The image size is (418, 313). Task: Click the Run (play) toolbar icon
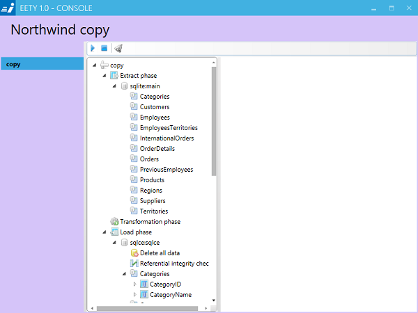(x=93, y=48)
